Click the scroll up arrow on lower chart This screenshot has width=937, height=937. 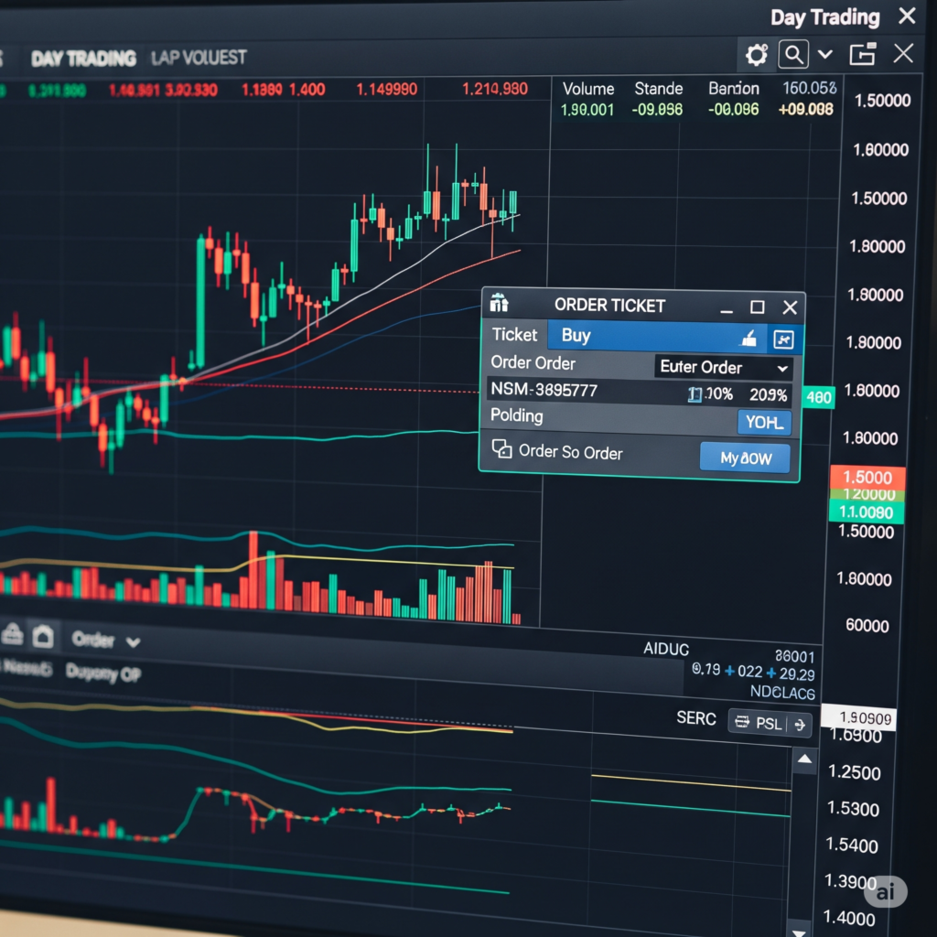pos(804,759)
